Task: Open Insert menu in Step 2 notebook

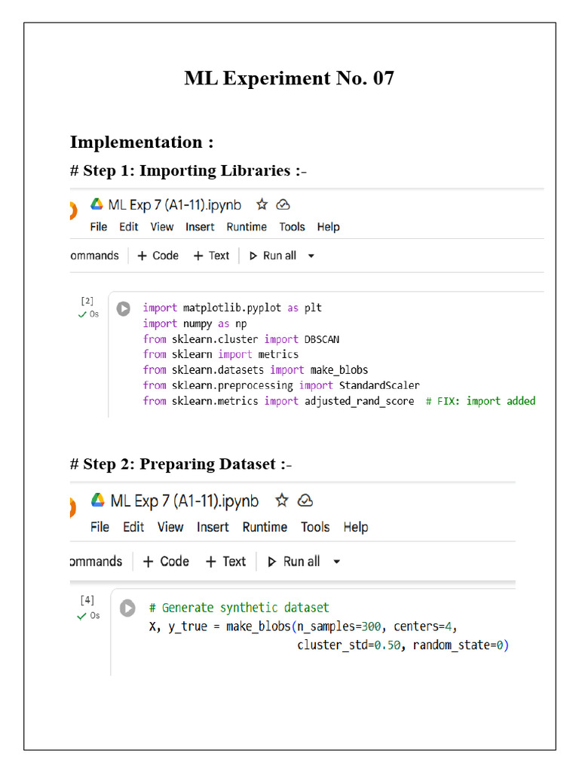Action: [x=213, y=527]
